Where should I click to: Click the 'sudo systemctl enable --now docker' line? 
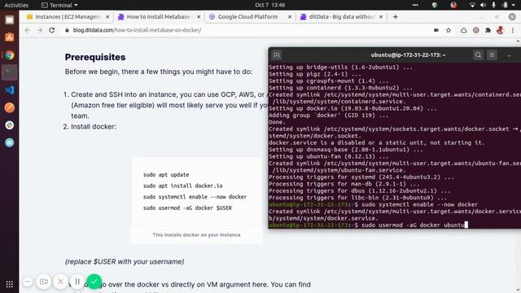pyautogui.click(x=195, y=197)
